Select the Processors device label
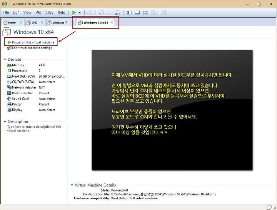The width and height of the screenshot is (277, 210). [x=20, y=71]
